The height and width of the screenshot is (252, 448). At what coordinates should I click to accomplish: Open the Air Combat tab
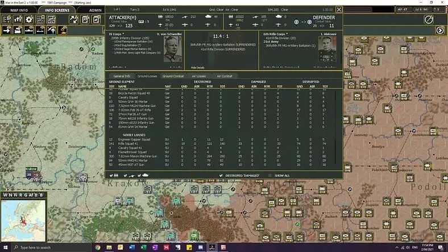tap(225, 76)
